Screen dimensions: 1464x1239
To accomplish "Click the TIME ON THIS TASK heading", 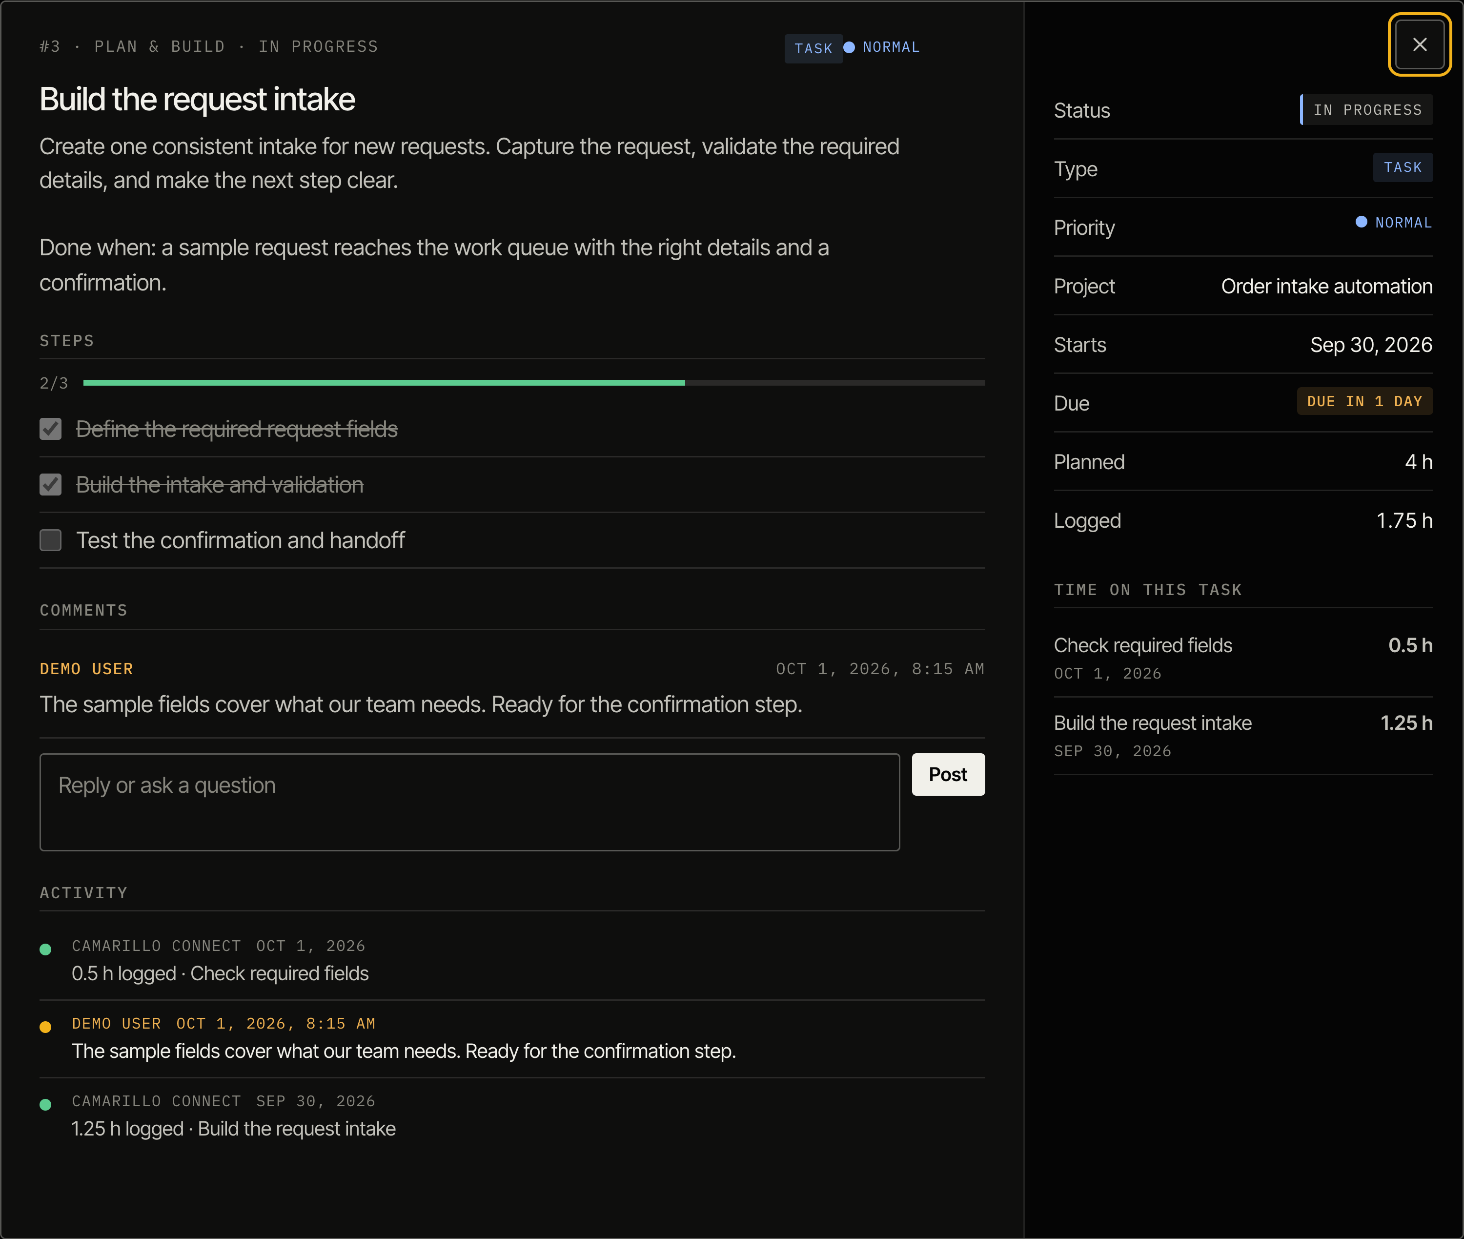I will click(x=1148, y=590).
